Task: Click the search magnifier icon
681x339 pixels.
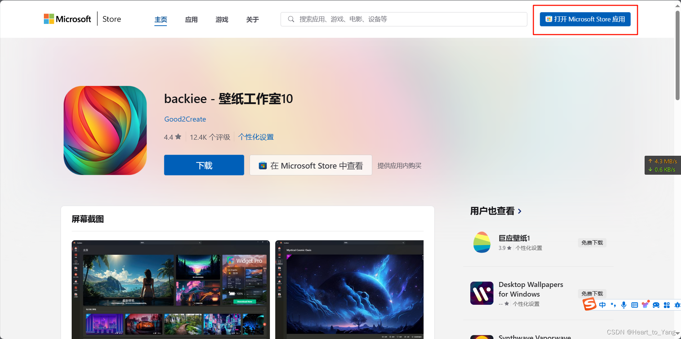Action: pos(291,19)
